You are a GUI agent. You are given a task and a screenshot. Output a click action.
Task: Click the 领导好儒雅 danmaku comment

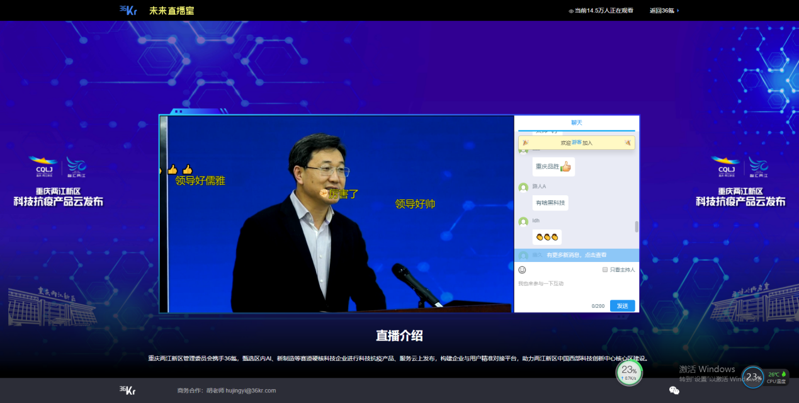tap(200, 181)
